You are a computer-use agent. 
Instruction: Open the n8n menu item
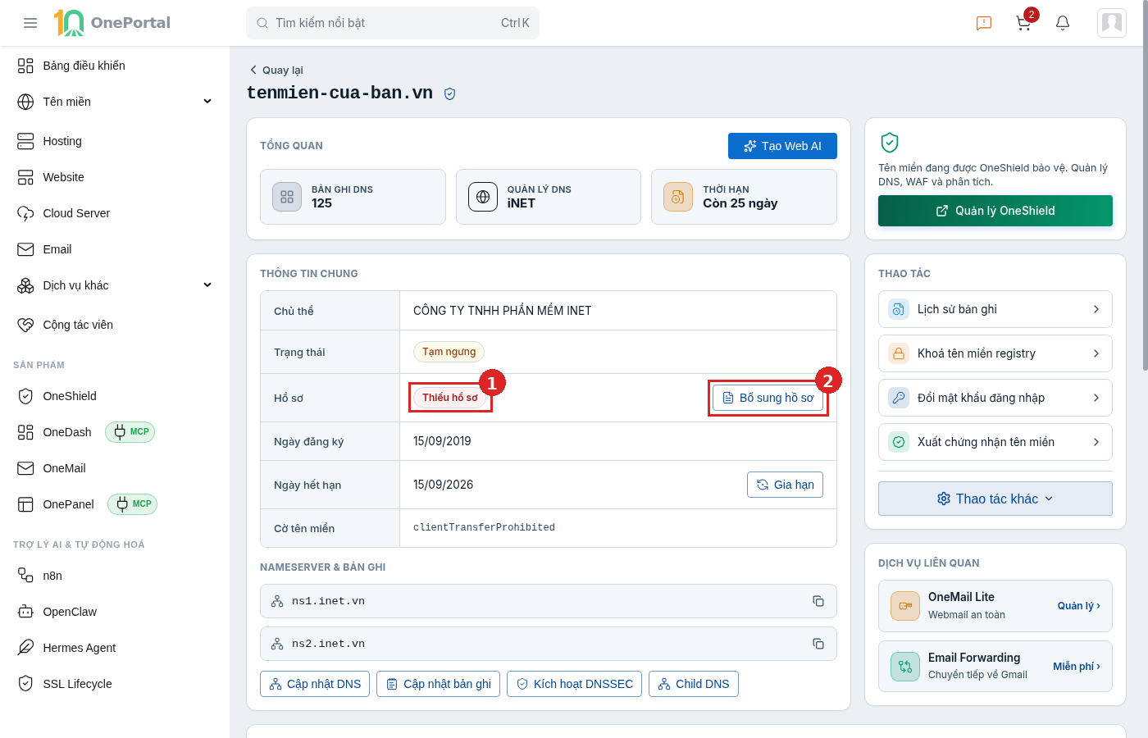click(115, 576)
